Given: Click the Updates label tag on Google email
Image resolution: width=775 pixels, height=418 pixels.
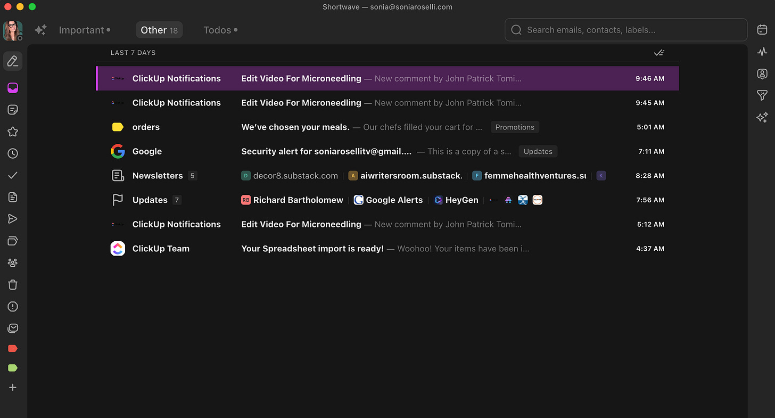Looking at the screenshot, I should click(538, 151).
